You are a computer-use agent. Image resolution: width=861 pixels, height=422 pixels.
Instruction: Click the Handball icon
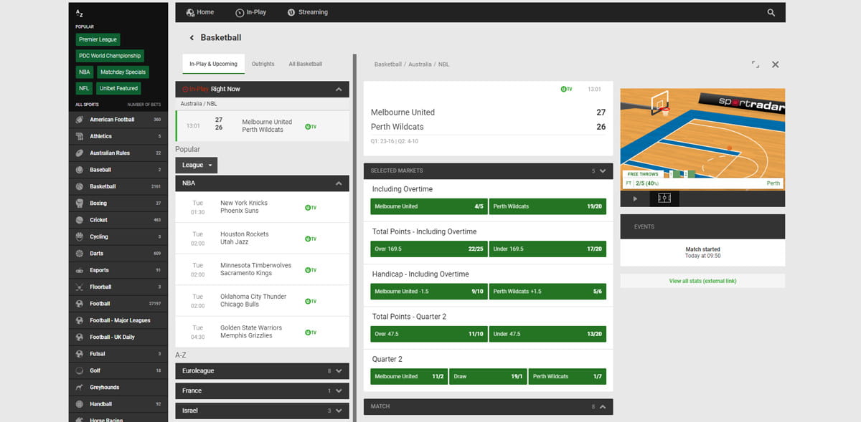pyautogui.click(x=80, y=404)
